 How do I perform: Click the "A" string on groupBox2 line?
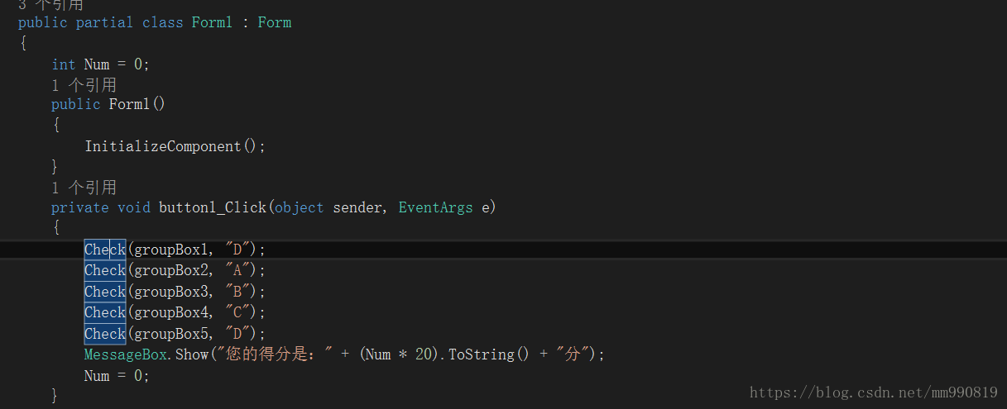point(237,269)
